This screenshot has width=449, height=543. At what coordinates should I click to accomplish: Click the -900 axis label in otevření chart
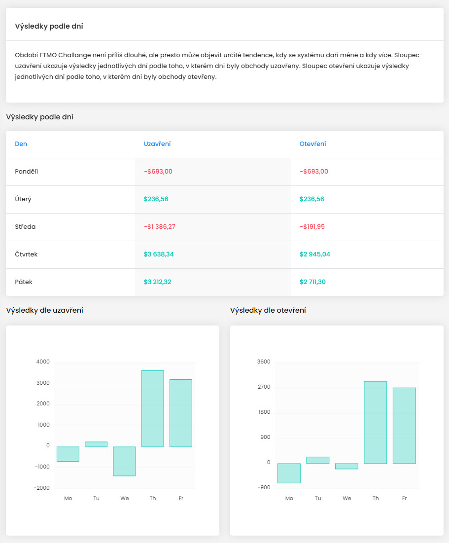pos(264,488)
